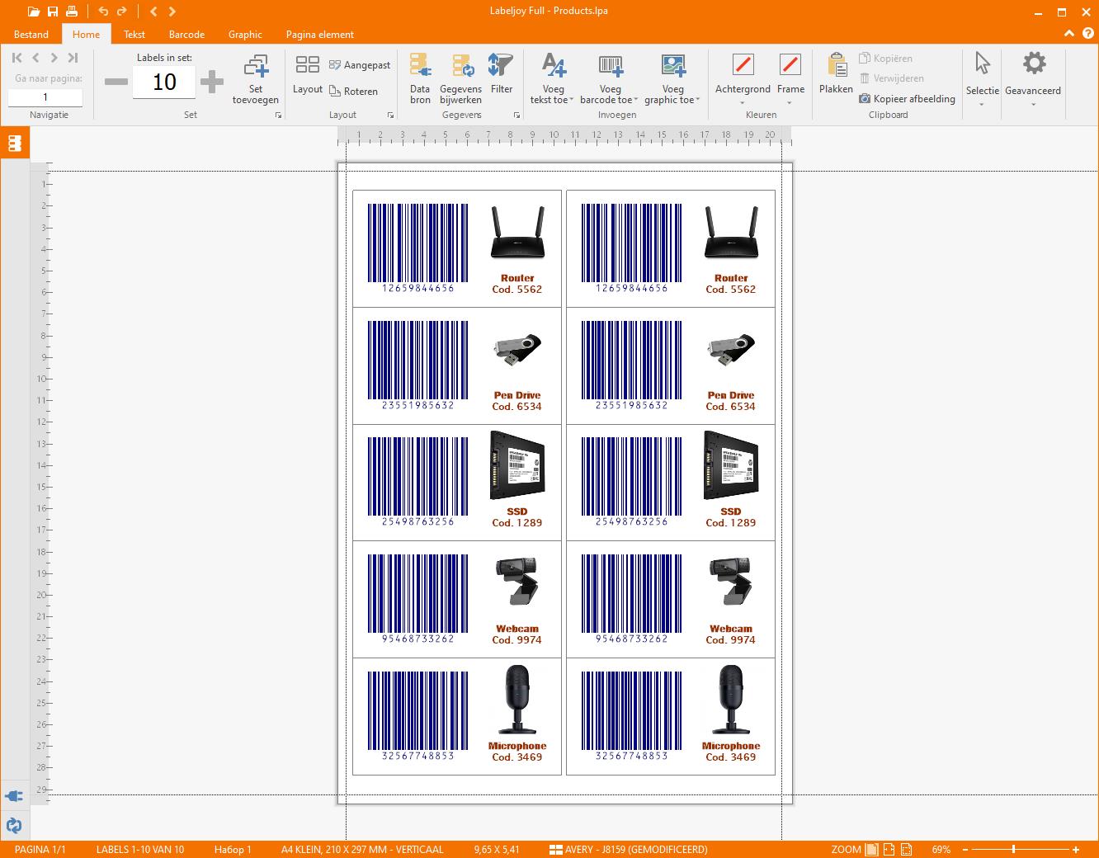This screenshot has width=1099, height=858.
Task: Undo the last action
Action: point(103,12)
